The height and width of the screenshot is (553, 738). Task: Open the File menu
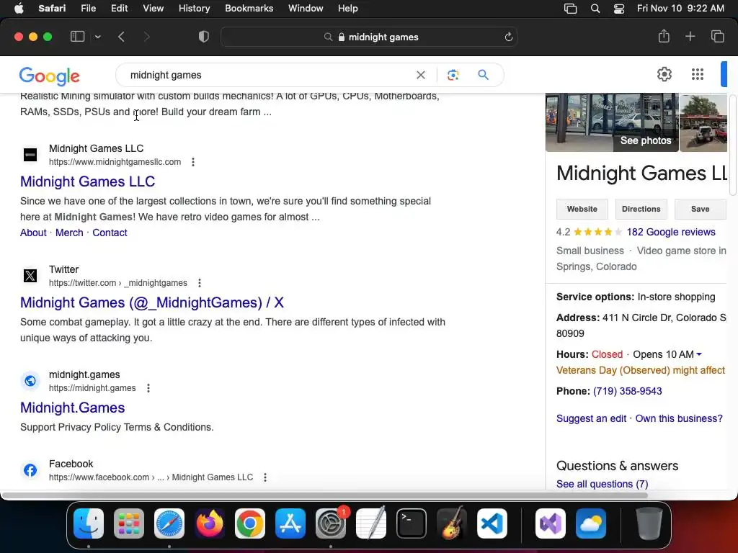point(88,9)
